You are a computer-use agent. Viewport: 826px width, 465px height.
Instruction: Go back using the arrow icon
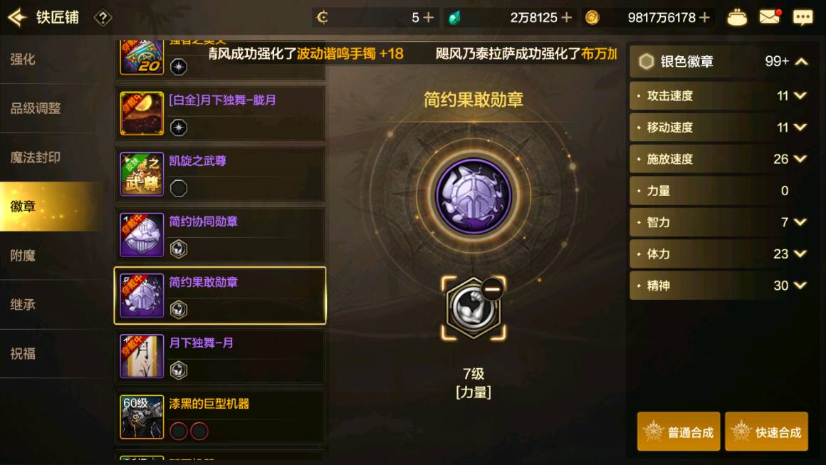(x=17, y=17)
